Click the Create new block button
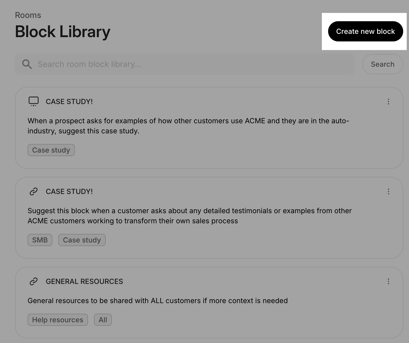The height and width of the screenshot is (343, 409). tap(365, 31)
